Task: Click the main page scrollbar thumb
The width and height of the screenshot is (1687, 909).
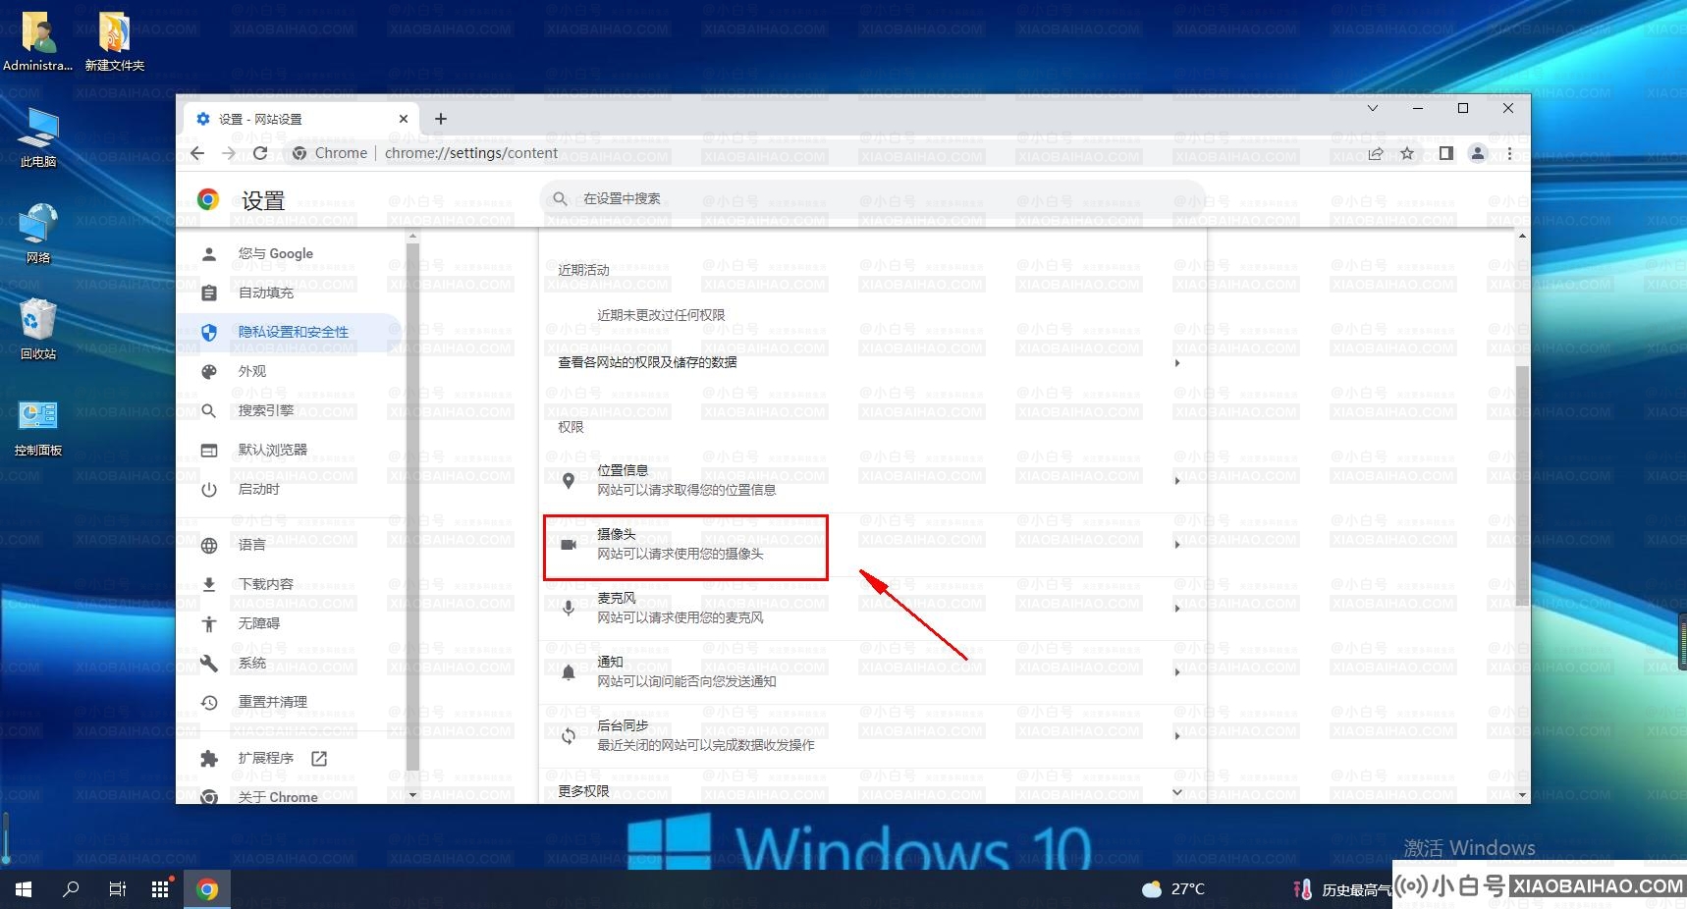Action: (x=1522, y=485)
